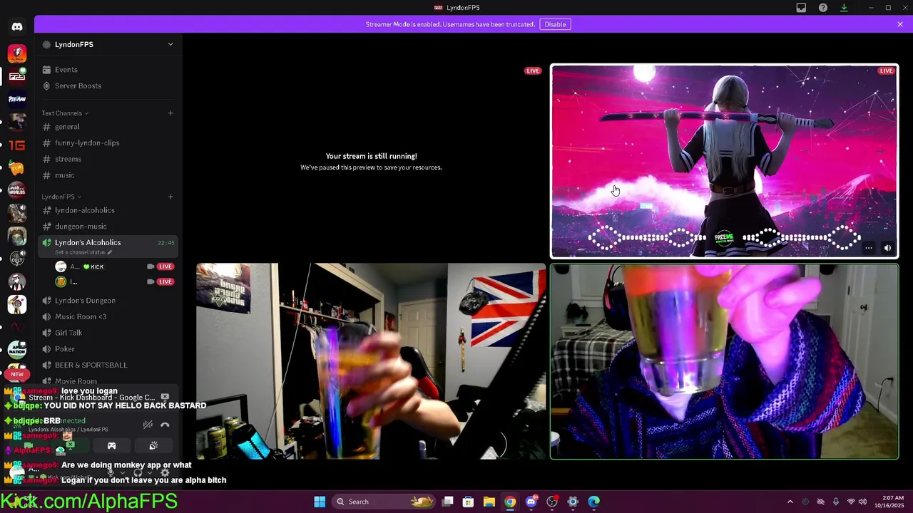The height and width of the screenshot is (513, 913).
Task: Select Lyndon's Alcoholics voice channel
Action: [x=108, y=247]
